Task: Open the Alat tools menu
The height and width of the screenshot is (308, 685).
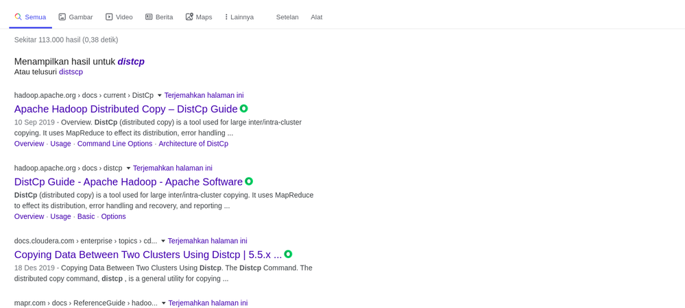Action: [317, 17]
